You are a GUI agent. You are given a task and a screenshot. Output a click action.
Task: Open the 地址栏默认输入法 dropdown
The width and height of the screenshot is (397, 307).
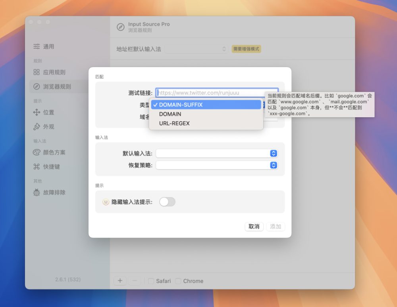tap(196, 49)
